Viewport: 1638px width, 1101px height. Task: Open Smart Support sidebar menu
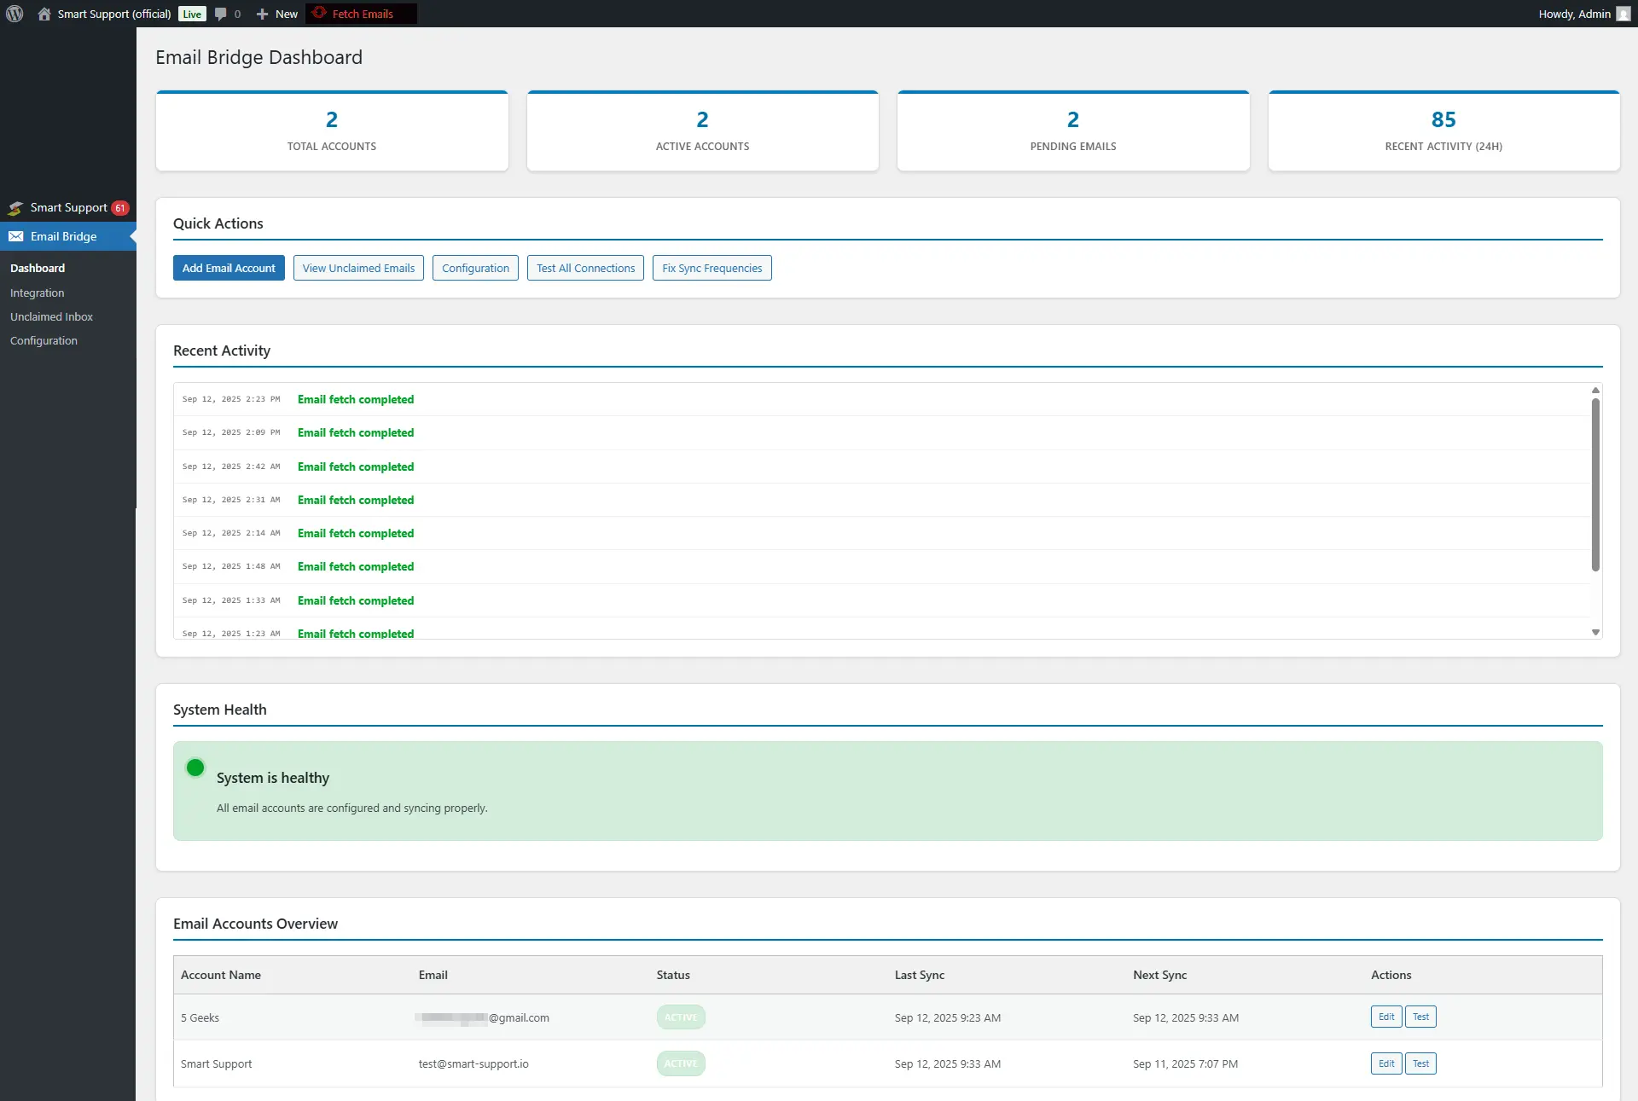click(68, 208)
